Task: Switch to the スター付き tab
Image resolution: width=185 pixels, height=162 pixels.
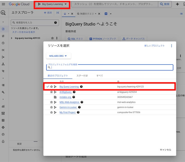Action: click(82, 76)
